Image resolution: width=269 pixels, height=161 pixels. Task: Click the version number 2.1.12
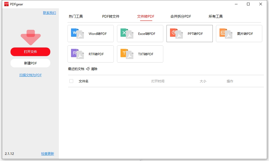pyautogui.click(x=9, y=154)
